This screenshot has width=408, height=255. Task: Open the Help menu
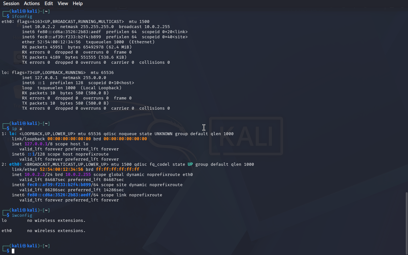click(x=77, y=4)
